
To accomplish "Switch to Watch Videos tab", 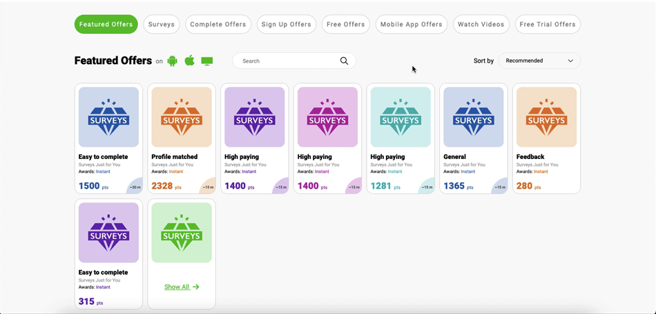I will click(481, 24).
